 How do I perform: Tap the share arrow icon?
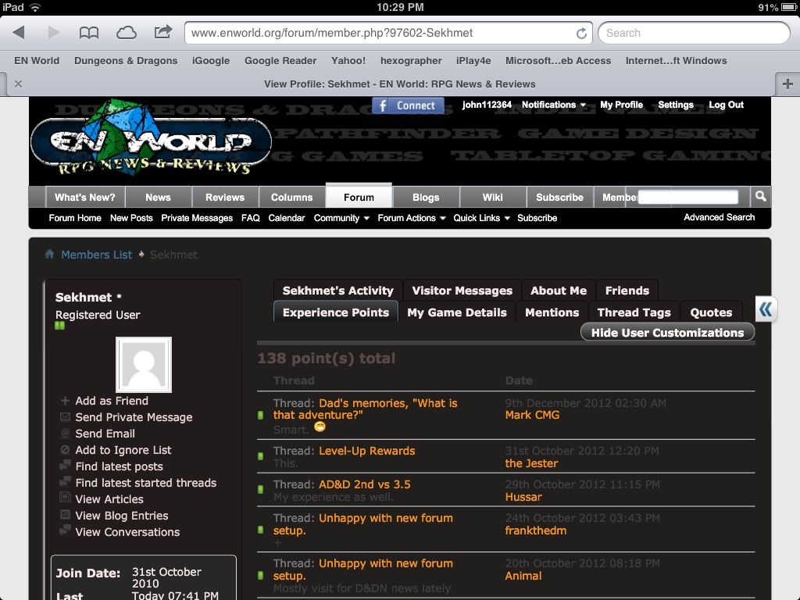pos(163,32)
